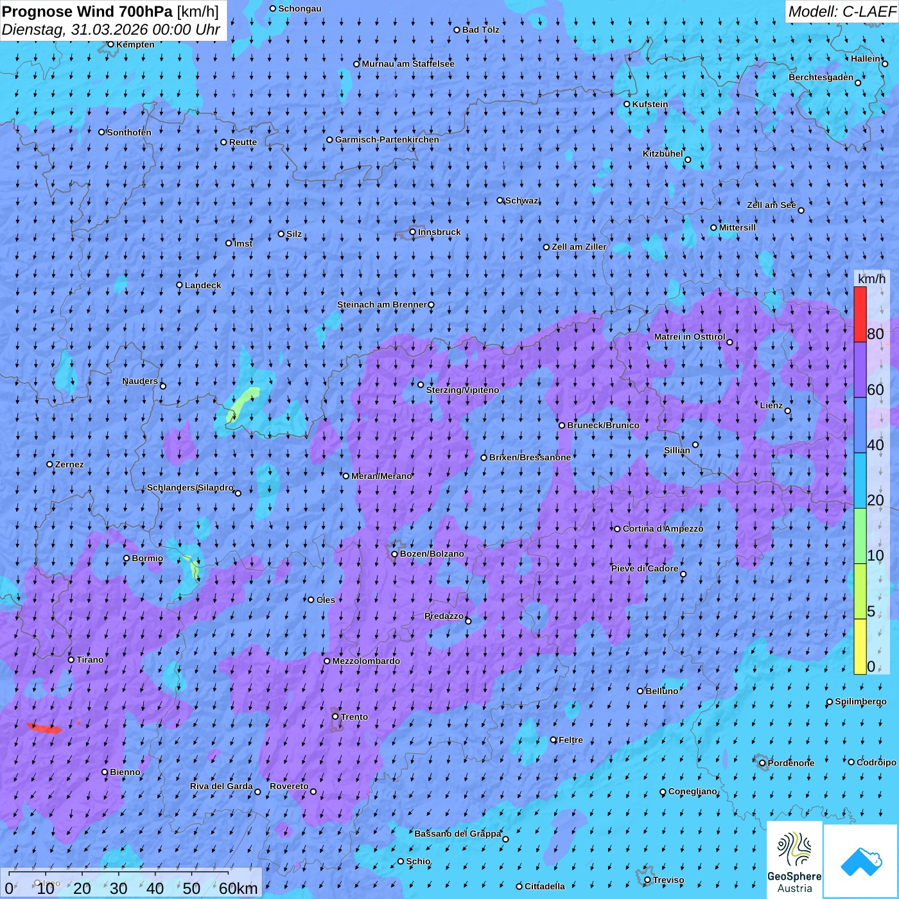Click the Kufstein city marker
899x899 pixels.
point(627,104)
